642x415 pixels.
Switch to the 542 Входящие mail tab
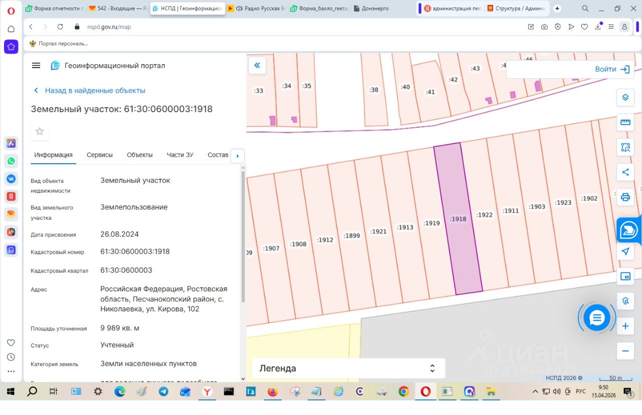[x=117, y=9]
